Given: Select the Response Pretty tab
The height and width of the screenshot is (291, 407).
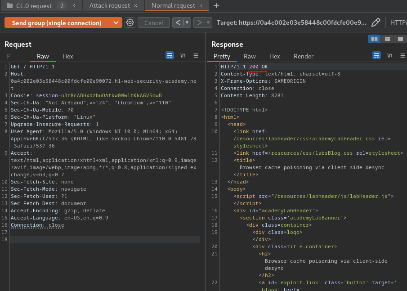Looking at the screenshot, I should [x=222, y=56].
